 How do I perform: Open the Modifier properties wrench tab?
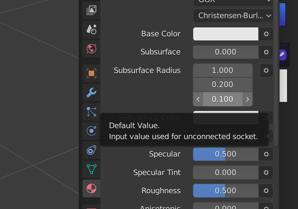[91, 93]
